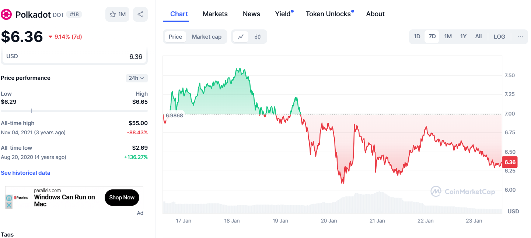Toggle LOG scale on the chart
The height and width of the screenshot is (238, 531).
point(499,36)
